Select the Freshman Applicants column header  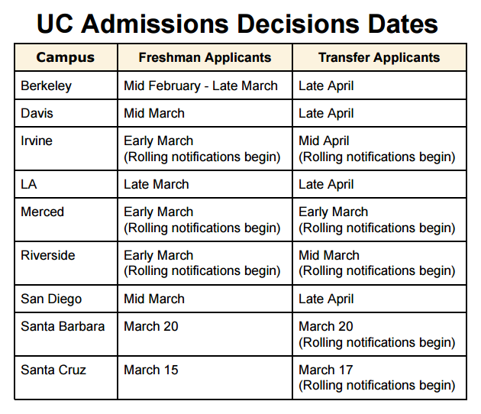point(205,57)
